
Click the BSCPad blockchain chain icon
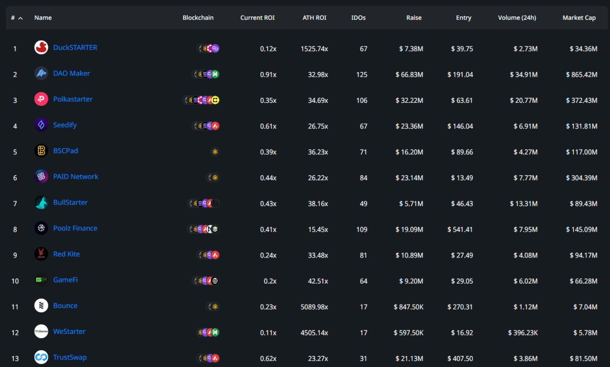tap(215, 152)
